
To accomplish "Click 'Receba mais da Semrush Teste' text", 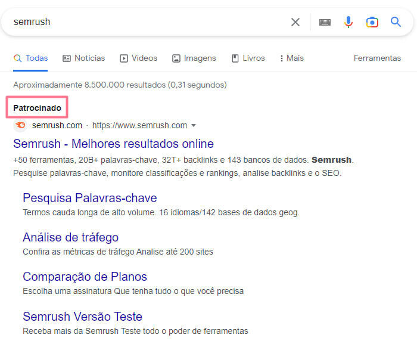I will [135, 331].
